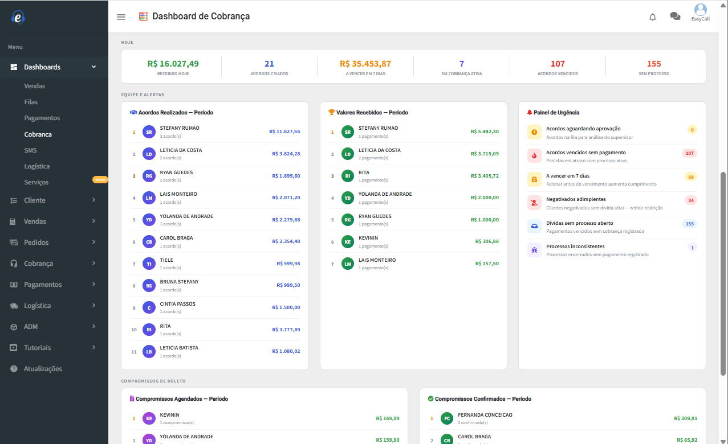The width and height of the screenshot is (728, 444).
Task: Expand the Cliente sidebar menu
Action: click(x=54, y=200)
